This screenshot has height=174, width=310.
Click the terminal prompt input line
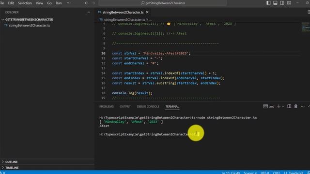click(x=149, y=134)
